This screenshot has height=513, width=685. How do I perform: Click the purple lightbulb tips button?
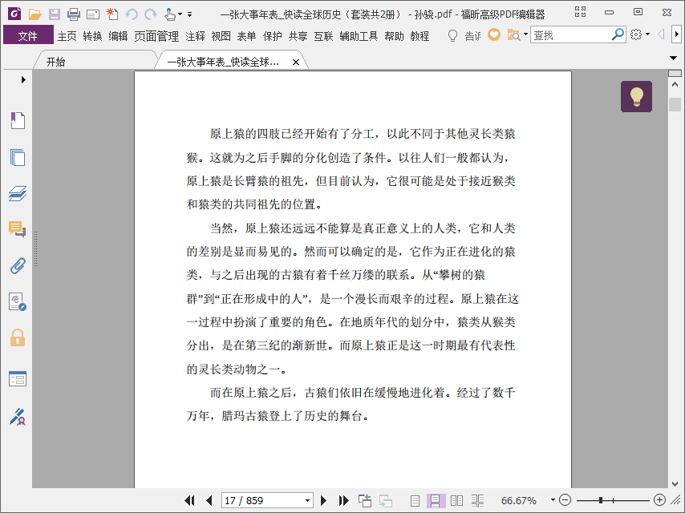pos(636,96)
